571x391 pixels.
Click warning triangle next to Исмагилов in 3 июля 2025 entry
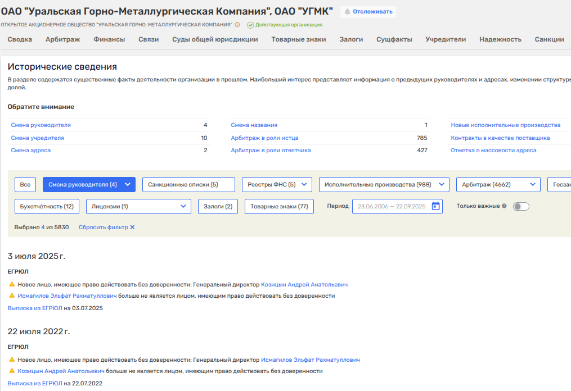[x=12, y=295]
